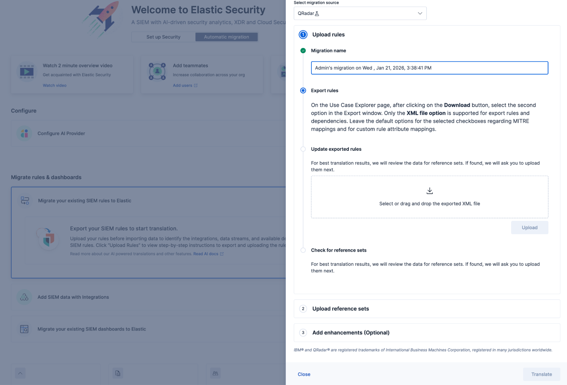Click the download arrow icon in dropzone
The height and width of the screenshot is (385, 567).
pyautogui.click(x=429, y=191)
